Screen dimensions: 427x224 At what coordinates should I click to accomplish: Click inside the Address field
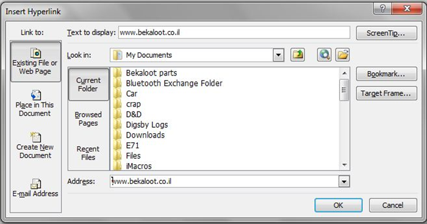[224, 181]
